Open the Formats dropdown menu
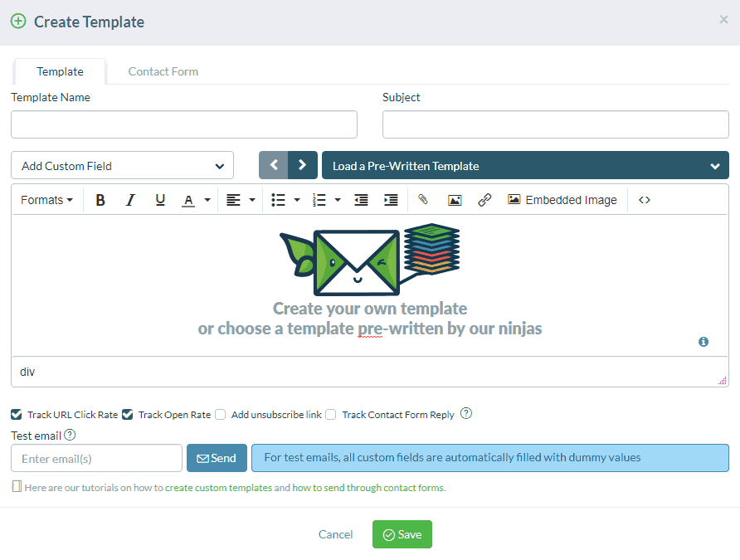 point(46,200)
